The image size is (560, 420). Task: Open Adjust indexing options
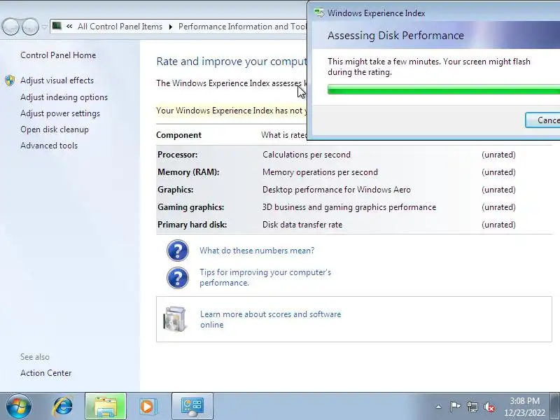click(x=64, y=97)
